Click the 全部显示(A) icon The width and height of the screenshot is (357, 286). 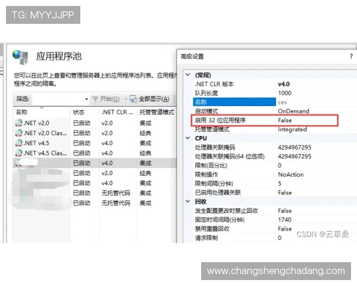coord(133,99)
